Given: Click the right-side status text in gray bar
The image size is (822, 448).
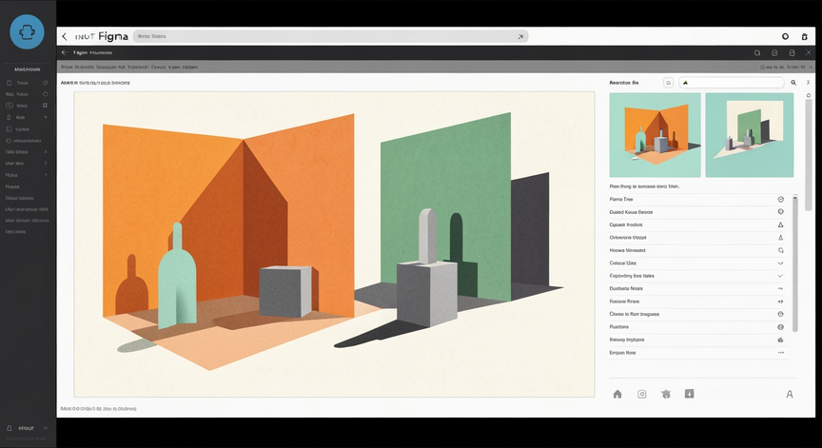Looking at the screenshot, I should (787, 68).
